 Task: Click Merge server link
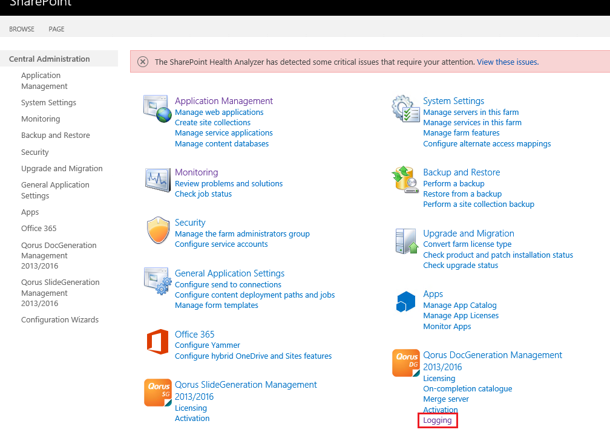tap(446, 399)
